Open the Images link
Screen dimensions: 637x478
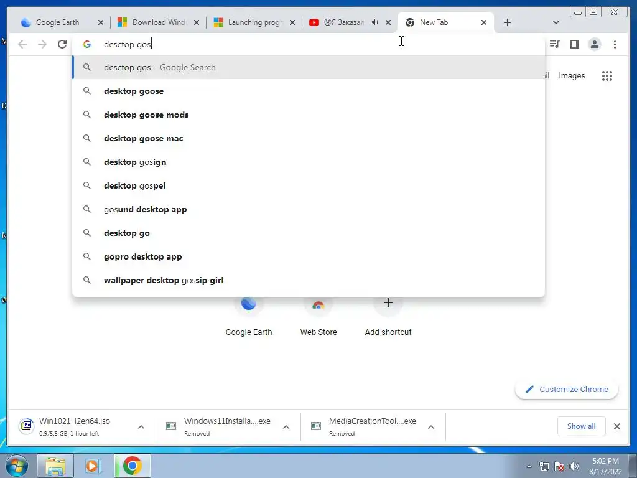[x=572, y=75]
